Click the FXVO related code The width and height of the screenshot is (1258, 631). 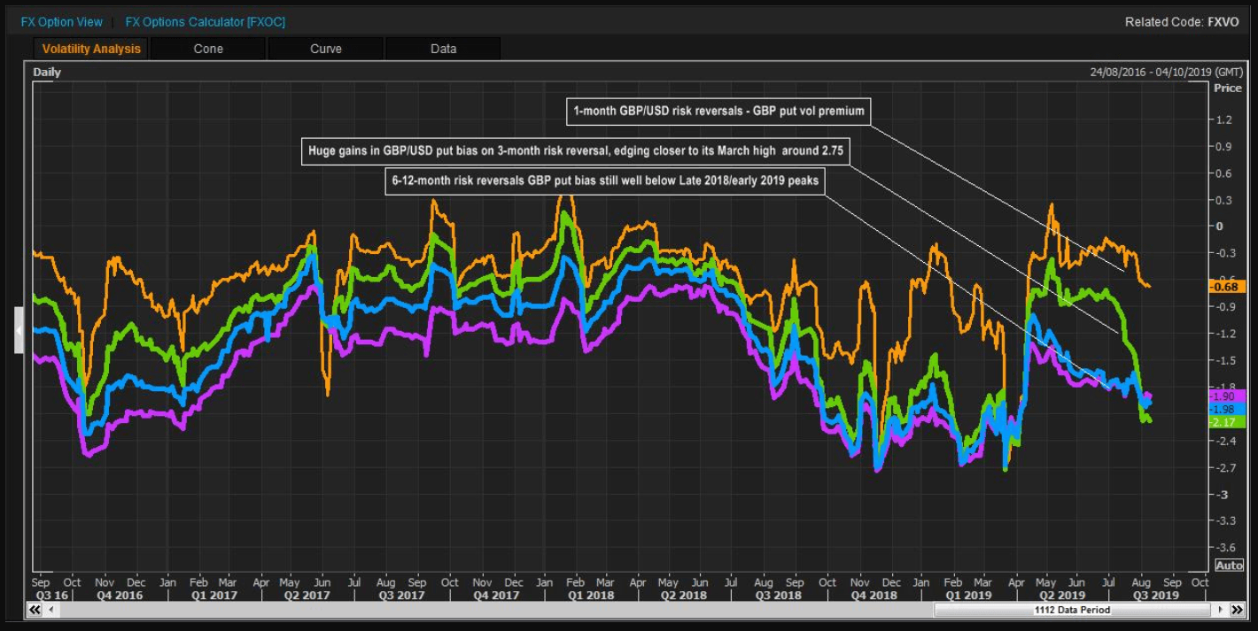pos(1223,21)
